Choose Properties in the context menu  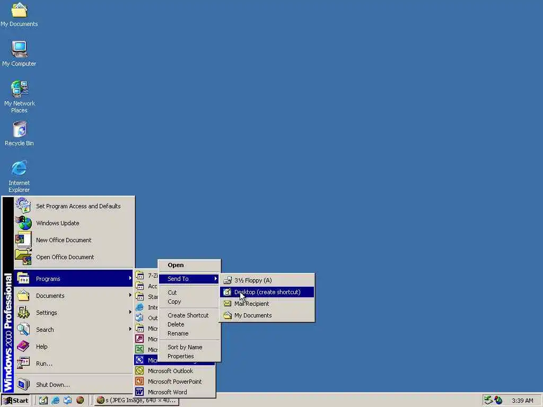coord(189,356)
